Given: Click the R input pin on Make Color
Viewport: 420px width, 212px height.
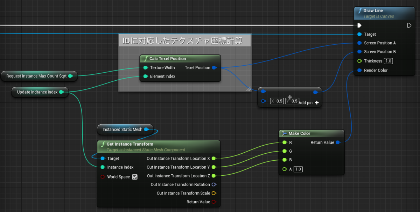Looking at the screenshot, I should pos(284,142).
